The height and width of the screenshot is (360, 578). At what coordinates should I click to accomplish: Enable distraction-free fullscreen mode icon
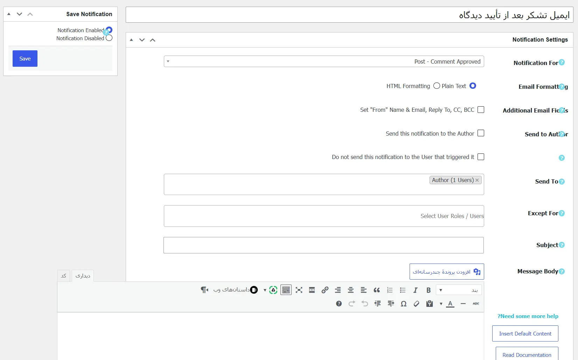(x=299, y=290)
